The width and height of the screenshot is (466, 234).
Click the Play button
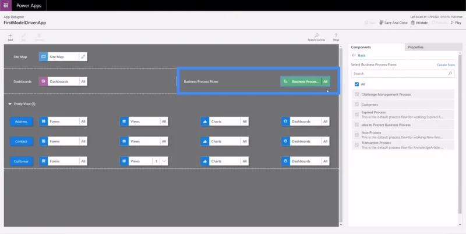click(x=456, y=23)
